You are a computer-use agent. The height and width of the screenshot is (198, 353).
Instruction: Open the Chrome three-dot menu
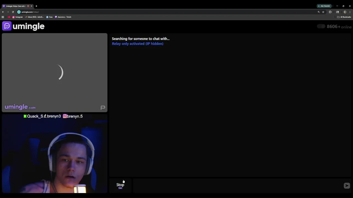(350, 12)
